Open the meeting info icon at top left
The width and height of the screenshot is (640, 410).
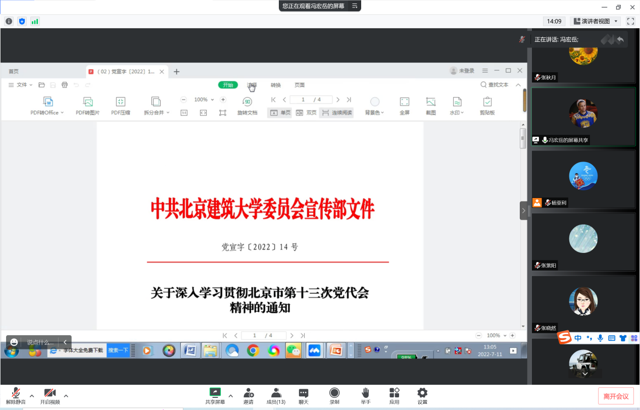click(x=9, y=21)
